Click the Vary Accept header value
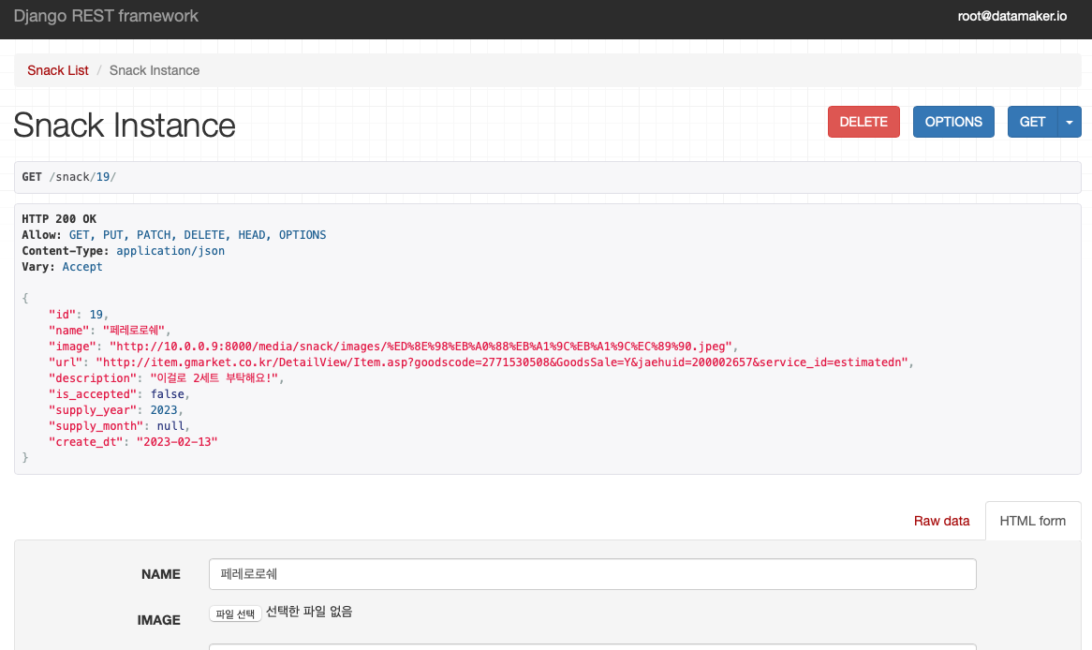The height and width of the screenshot is (650, 1092). click(82, 267)
